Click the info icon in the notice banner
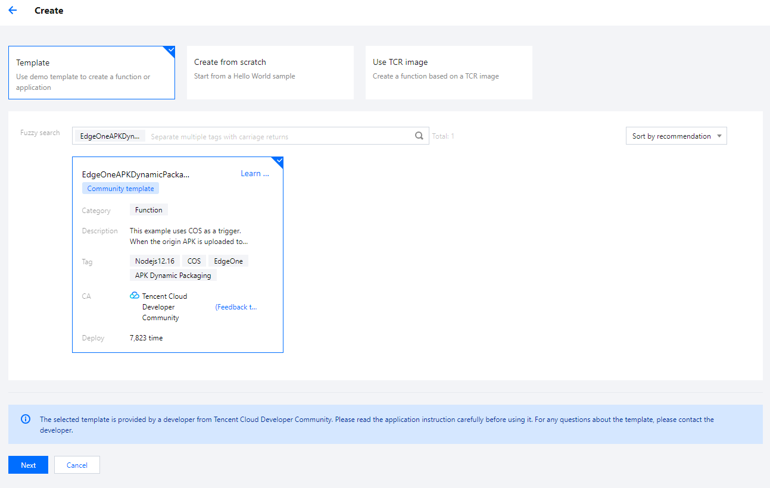 point(26,419)
